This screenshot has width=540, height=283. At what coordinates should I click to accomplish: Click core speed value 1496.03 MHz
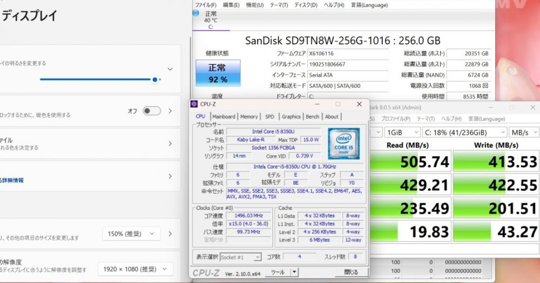click(x=248, y=216)
